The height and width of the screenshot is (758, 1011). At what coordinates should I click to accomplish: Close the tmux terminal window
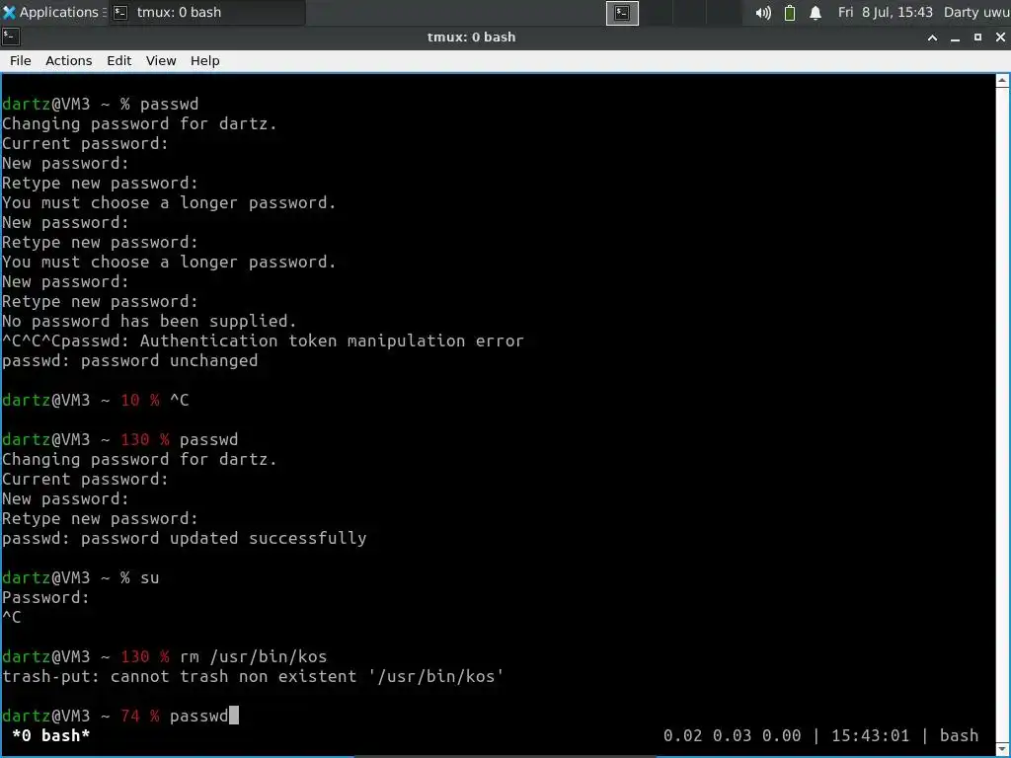[x=1000, y=38]
